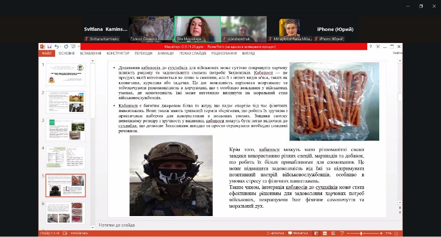This screenshot has height=237, width=441.
Task: Click the Save icon in quick access toolbar
Action: pyautogui.click(x=50, y=46)
